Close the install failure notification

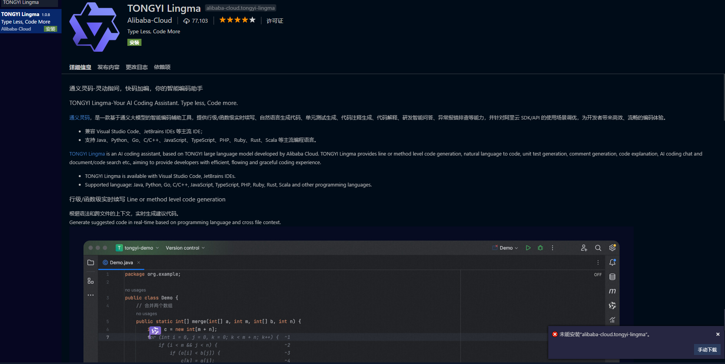[718, 334]
